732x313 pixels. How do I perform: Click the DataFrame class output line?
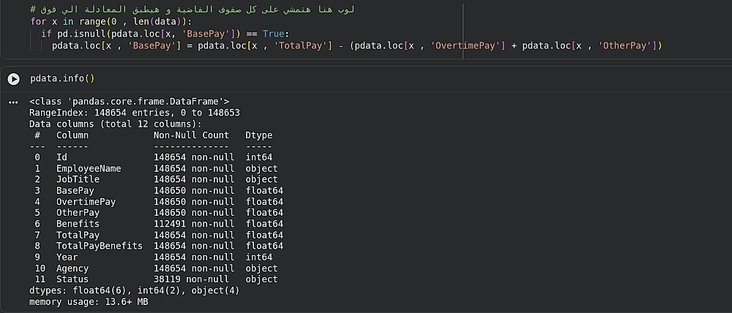pyautogui.click(x=130, y=102)
